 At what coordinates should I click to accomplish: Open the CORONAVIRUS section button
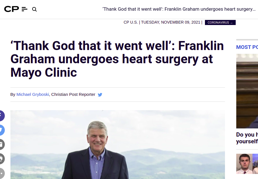(220, 22)
